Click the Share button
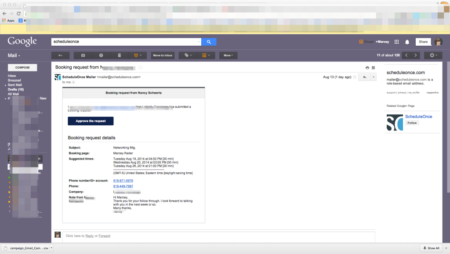The height and width of the screenshot is (254, 450). pos(423,42)
